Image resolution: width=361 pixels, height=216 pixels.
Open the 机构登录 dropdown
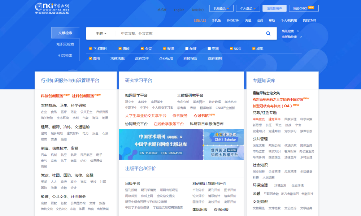pos(221,8)
